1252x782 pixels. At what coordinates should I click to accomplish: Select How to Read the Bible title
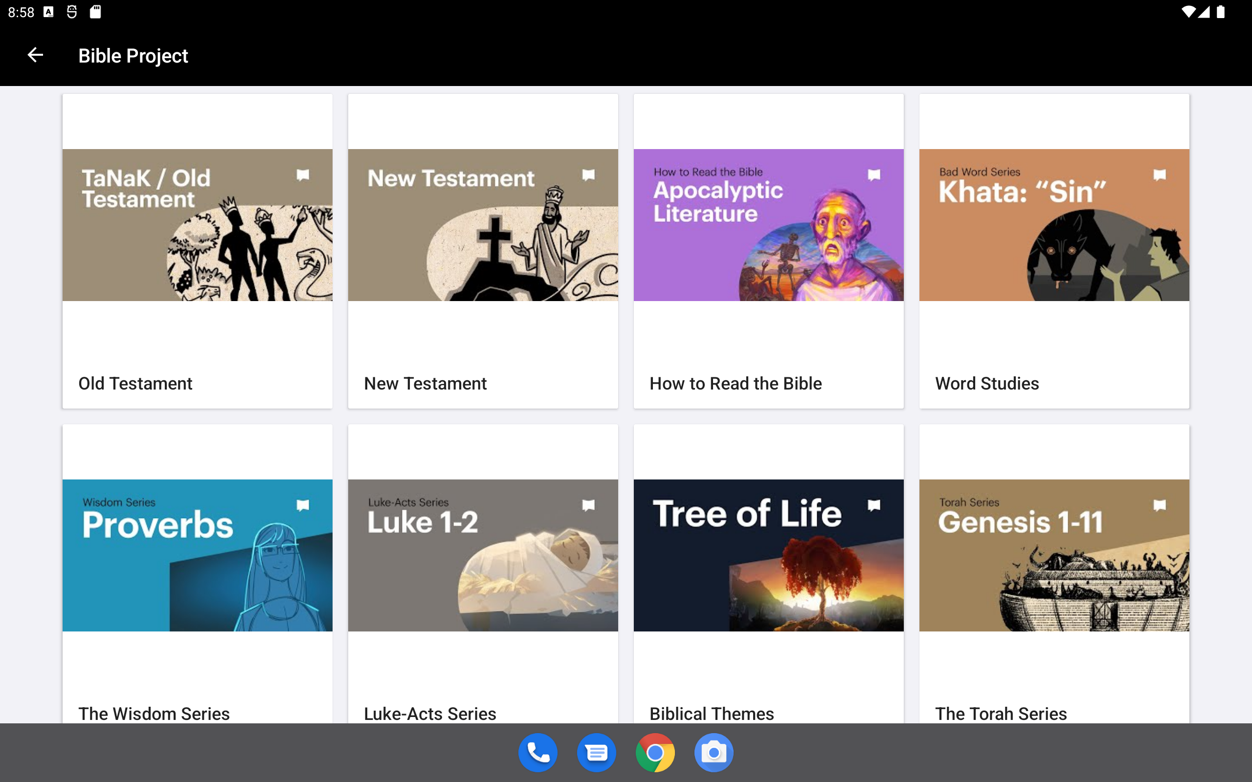point(735,383)
